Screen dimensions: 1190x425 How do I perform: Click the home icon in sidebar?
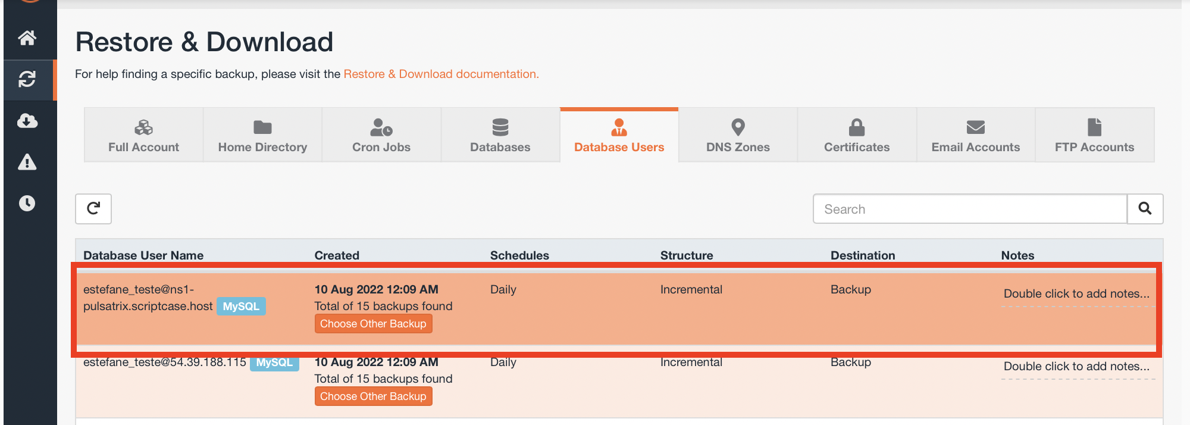pos(27,38)
